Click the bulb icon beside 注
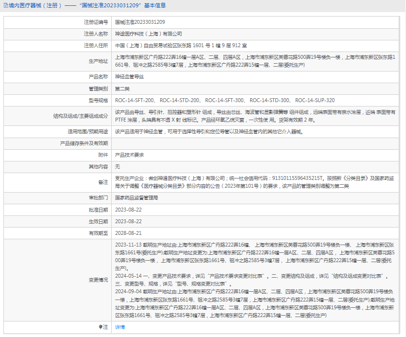 (101, 327)
